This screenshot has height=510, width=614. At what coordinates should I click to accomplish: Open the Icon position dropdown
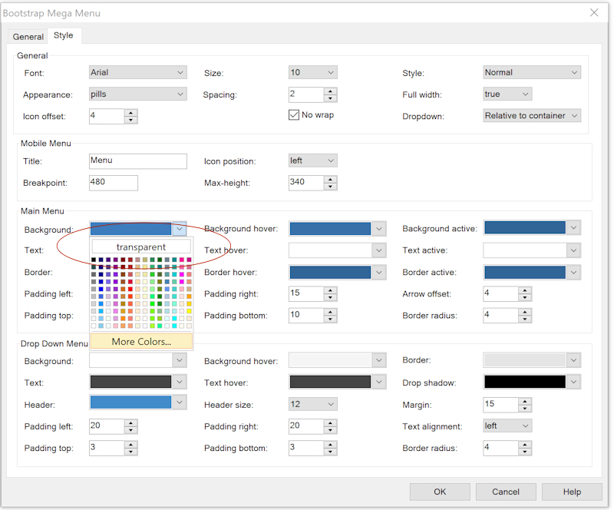click(x=312, y=161)
